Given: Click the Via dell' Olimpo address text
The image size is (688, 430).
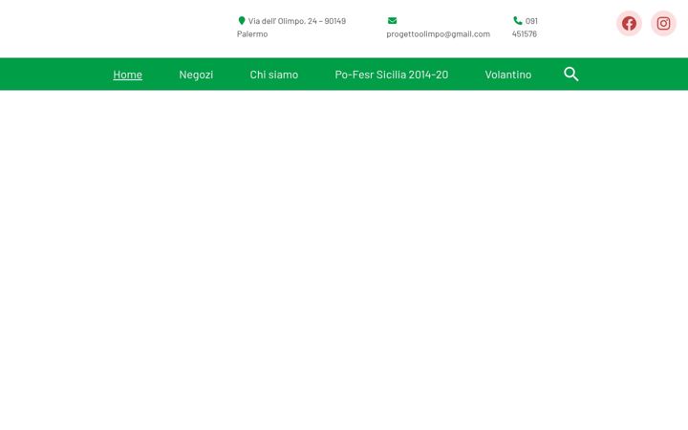Looking at the screenshot, I should point(291,27).
